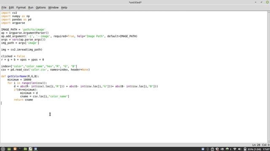Click the 'cname = csv.loc[i,"color_name"]' line

(45, 96)
